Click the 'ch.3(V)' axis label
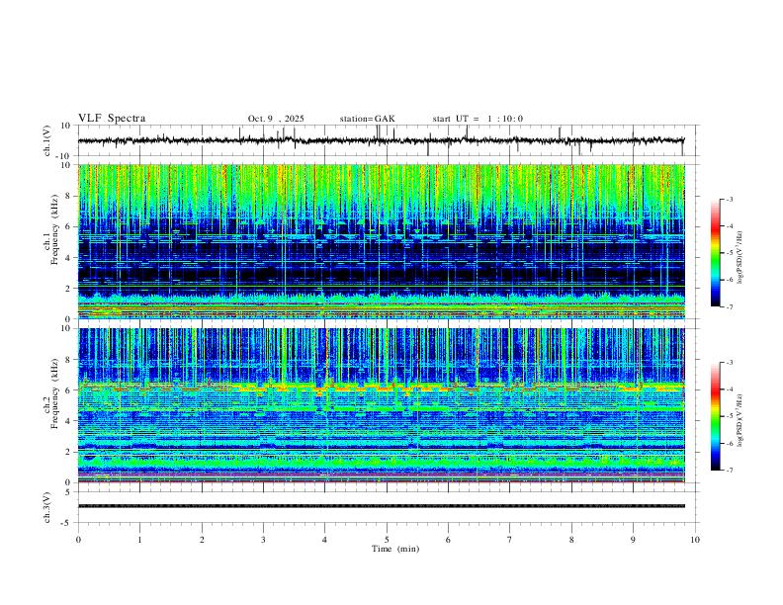Image resolution: width=783 pixels, height=605 pixels. coord(47,507)
